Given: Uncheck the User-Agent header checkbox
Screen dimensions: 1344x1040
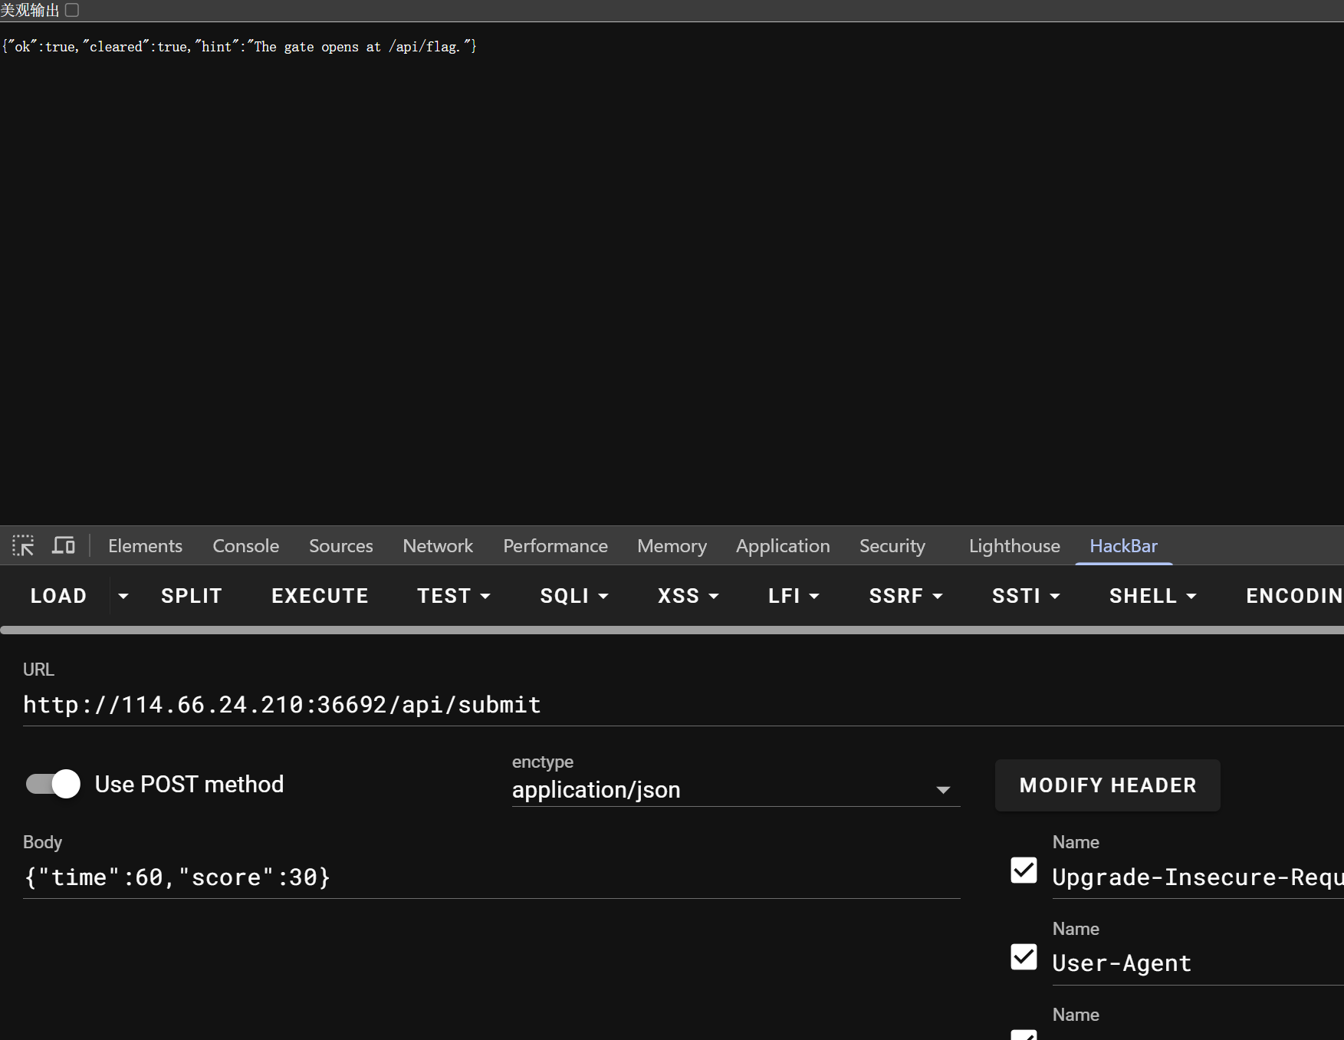Looking at the screenshot, I should (x=1024, y=957).
